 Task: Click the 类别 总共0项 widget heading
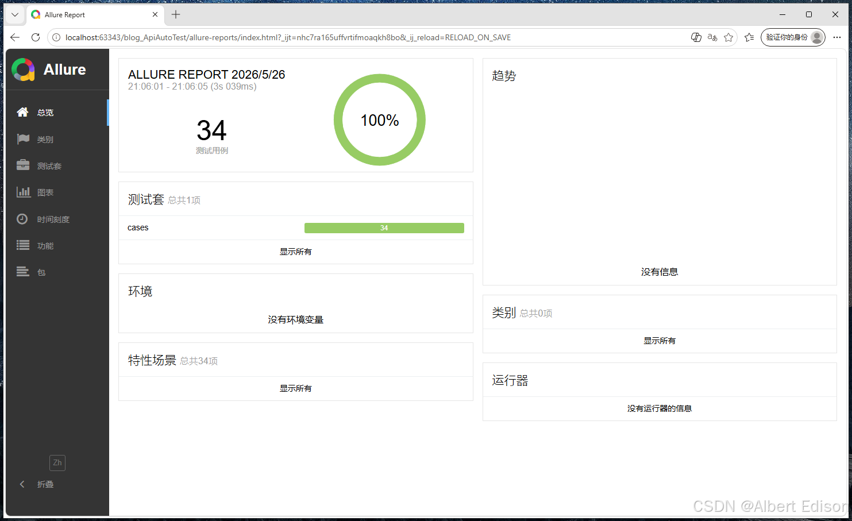[522, 312]
